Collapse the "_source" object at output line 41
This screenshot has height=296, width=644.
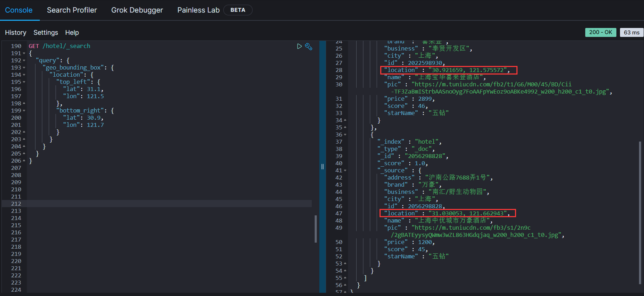(x=345, y=171)
